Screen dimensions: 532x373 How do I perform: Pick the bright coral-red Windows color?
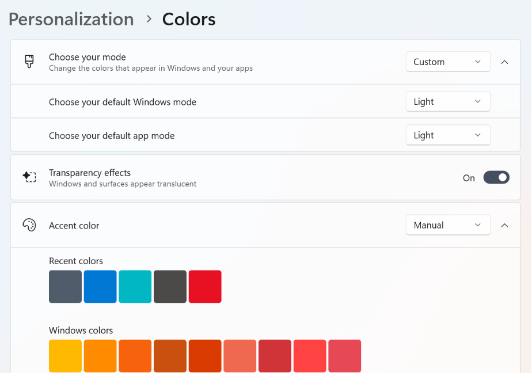pos(310,356)
